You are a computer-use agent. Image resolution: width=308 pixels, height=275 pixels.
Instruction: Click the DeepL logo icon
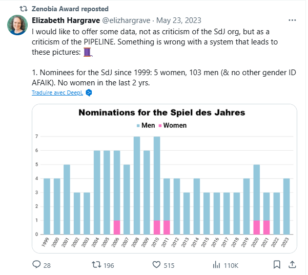(x=89, y=93)
